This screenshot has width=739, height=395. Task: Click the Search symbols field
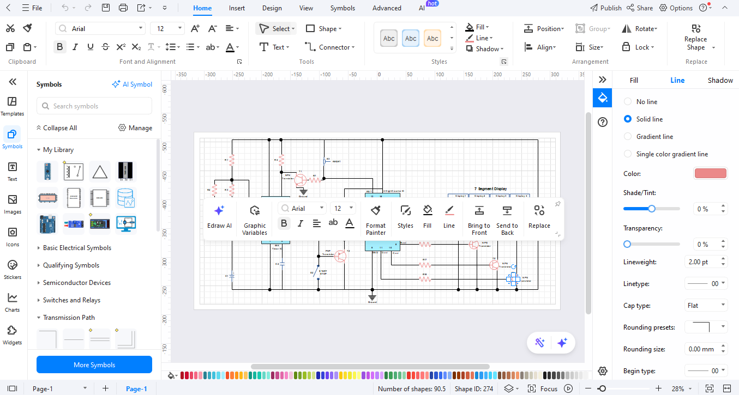pyautogui.click(x=94, y=106)
